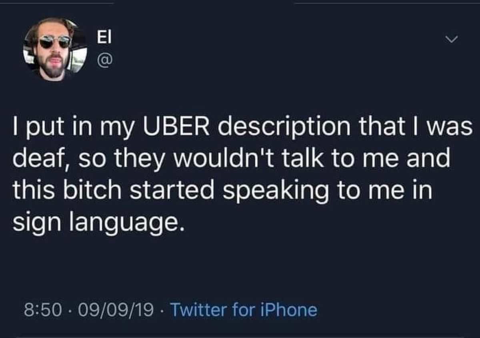Open the tweet options chevron menu
The width and height of the screenshot is (480, 338).
(452, 39)
